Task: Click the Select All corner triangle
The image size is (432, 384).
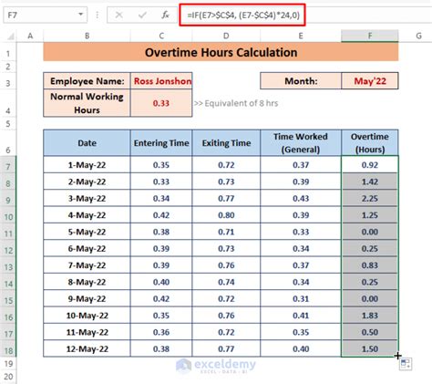Action: tap(11, 36)
